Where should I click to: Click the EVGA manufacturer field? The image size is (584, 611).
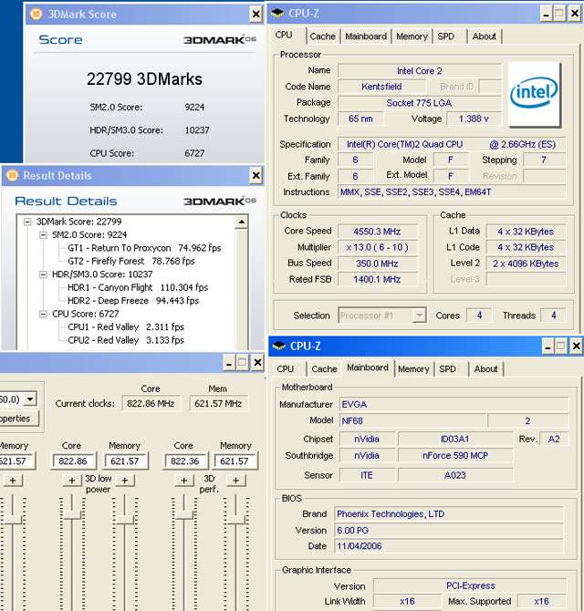click(454, 404)
